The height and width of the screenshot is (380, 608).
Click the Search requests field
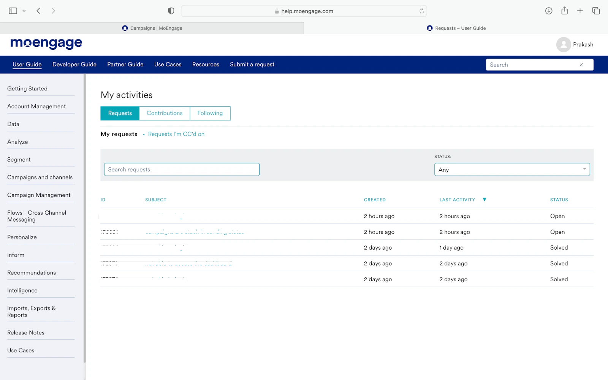tap(182, 169)
